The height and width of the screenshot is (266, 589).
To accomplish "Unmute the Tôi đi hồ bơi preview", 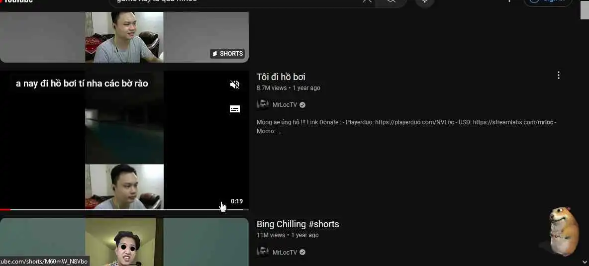I will click(x=235, y=85).
